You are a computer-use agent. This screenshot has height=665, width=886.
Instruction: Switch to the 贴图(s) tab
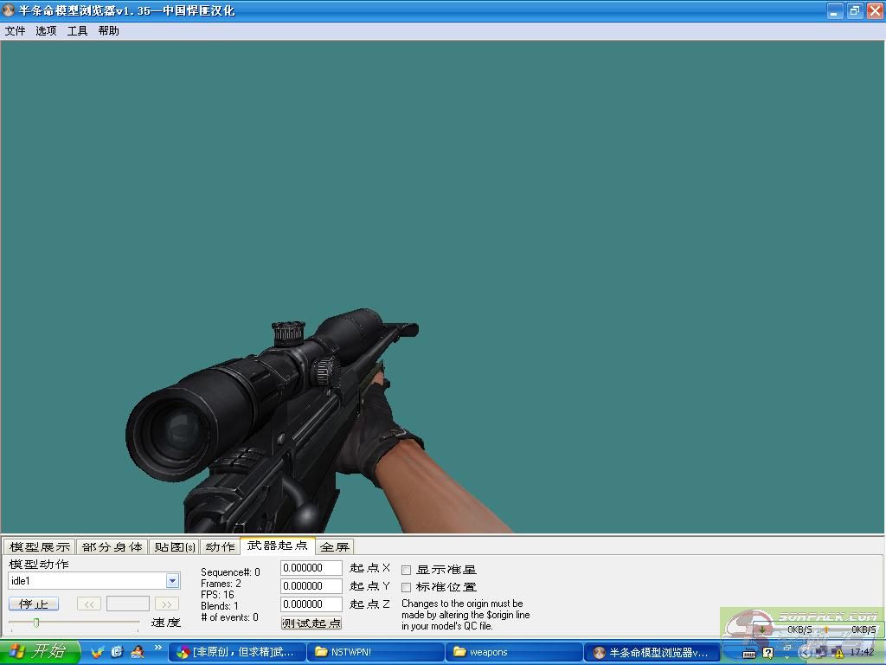174,546
